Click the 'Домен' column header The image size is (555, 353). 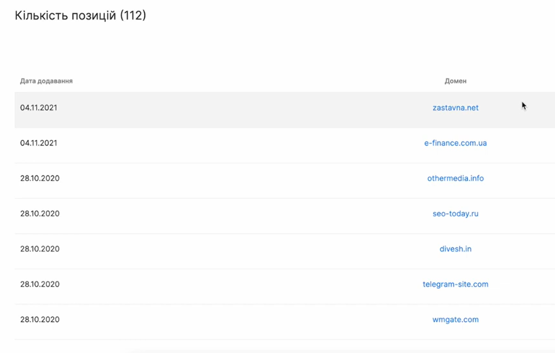(455, 81)
